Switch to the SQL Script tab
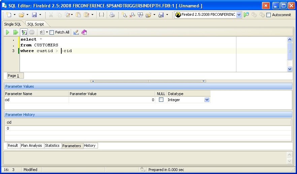The width and height of the screenshot is (297, 174). coord(35,24)
